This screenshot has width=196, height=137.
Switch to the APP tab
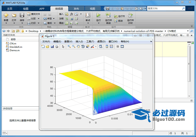[42, 8]
